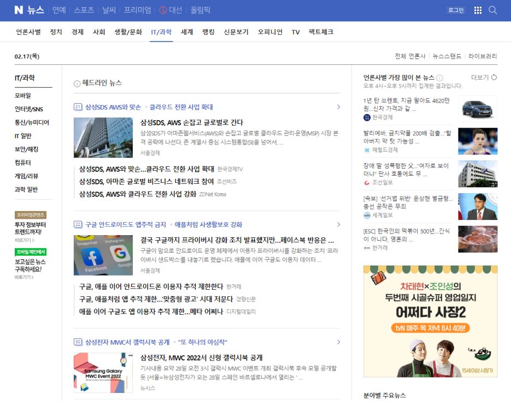This screenshot has height=401, width=511.
Task: Switch to the 경제 tab
Action: pyautogui.click(x=78, y=32)
